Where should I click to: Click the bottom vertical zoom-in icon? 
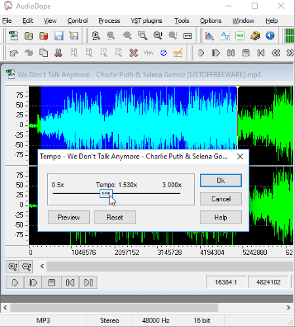coord(12,267)
